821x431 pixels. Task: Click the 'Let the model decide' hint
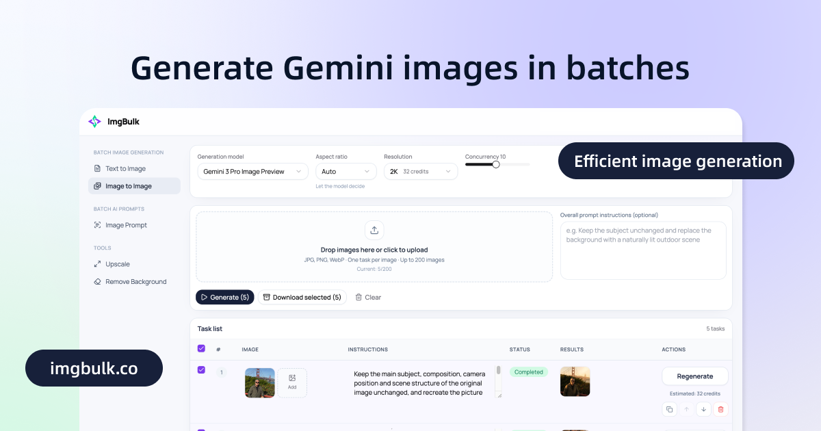[340, 186]
